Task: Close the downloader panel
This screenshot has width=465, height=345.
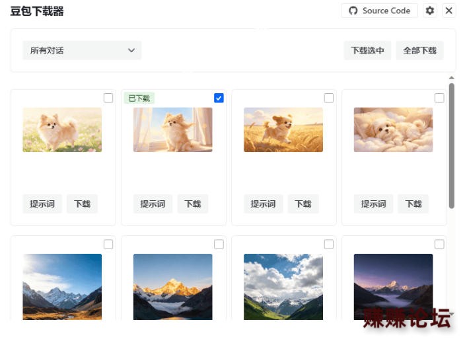Action: click(448, 11)
